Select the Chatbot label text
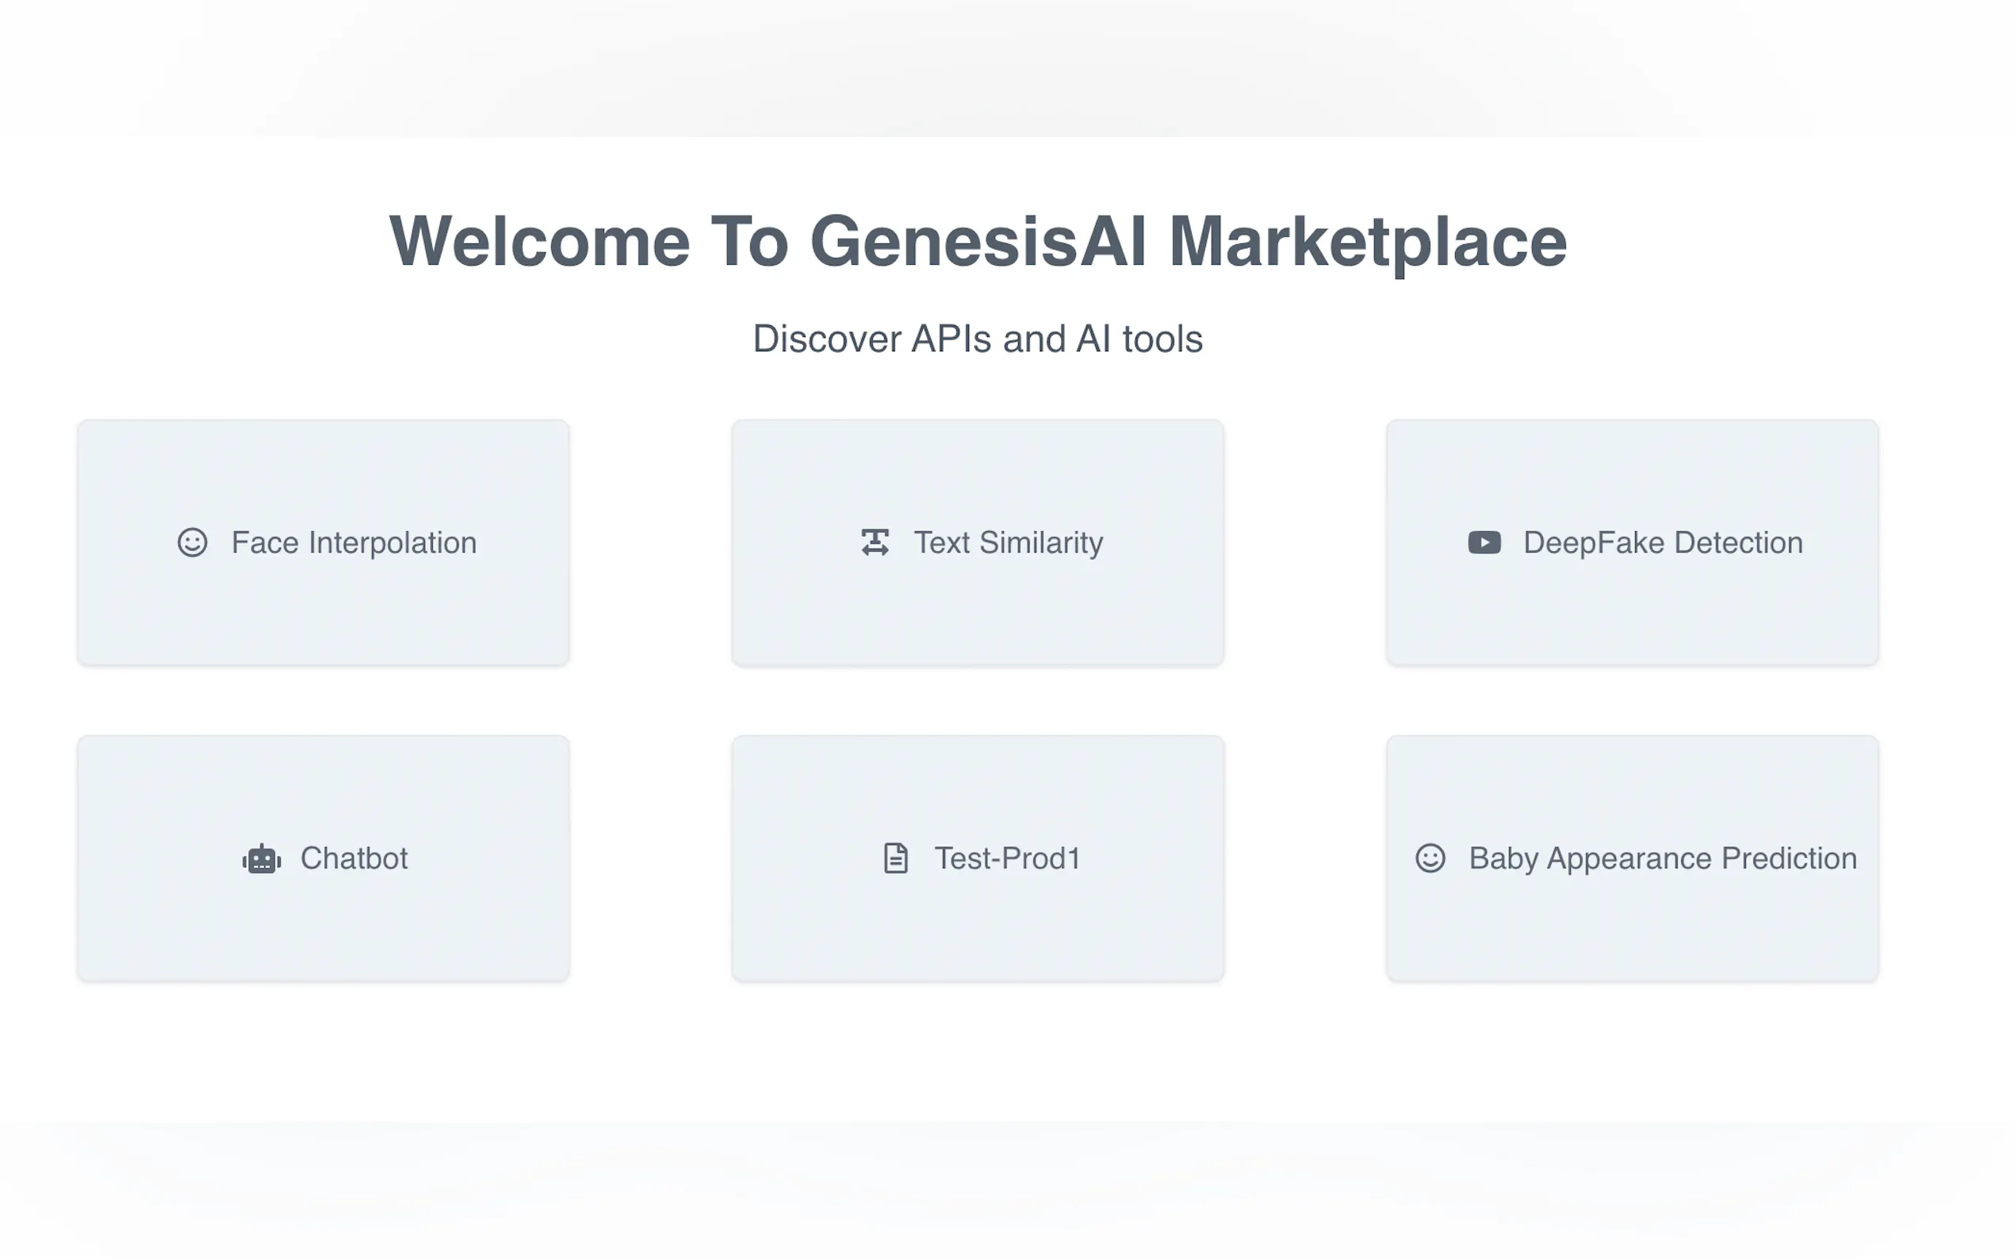Screen dimensions: 2014x1259 click(354, 859)
